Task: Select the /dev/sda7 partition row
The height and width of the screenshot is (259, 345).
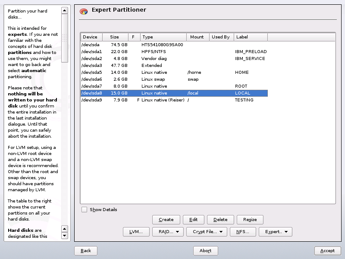Action: coord(174,86)
